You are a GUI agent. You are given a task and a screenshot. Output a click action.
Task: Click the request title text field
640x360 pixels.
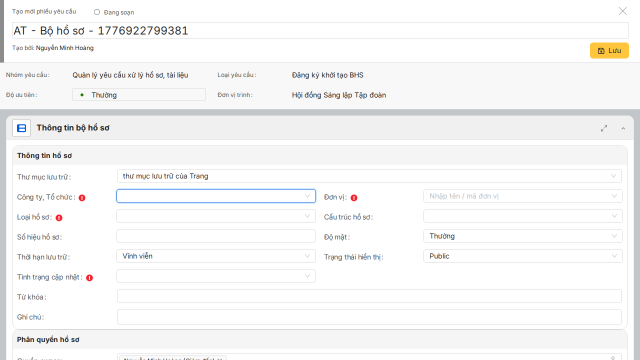pyautogui.click(x=320, y=30)
